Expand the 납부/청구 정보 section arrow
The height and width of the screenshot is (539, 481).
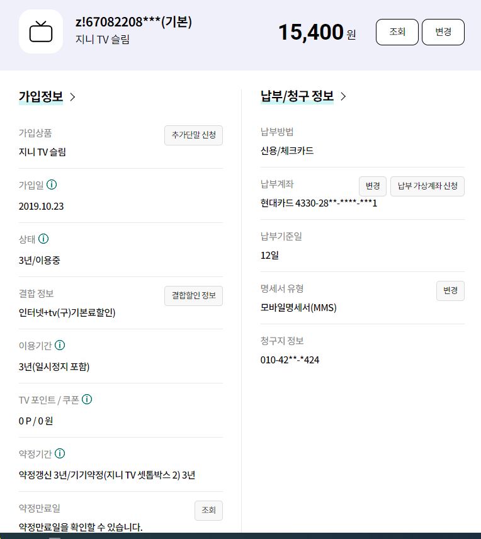343,96
